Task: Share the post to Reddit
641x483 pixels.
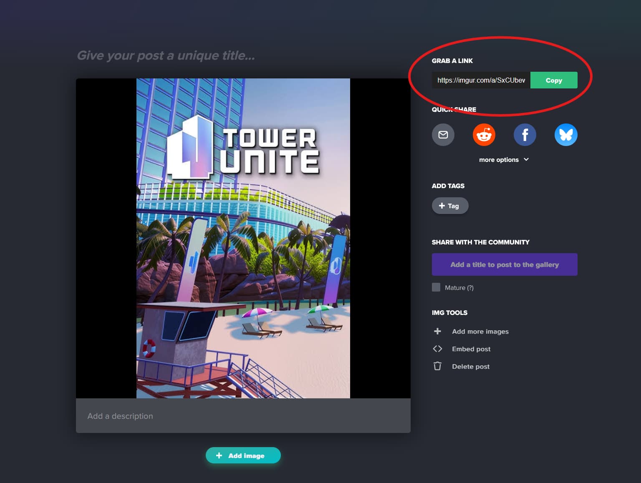Action: tap(484, 135)
